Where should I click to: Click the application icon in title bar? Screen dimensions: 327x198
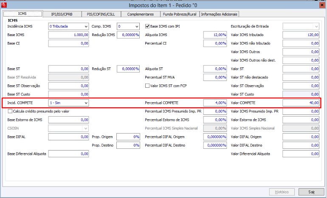4,5
